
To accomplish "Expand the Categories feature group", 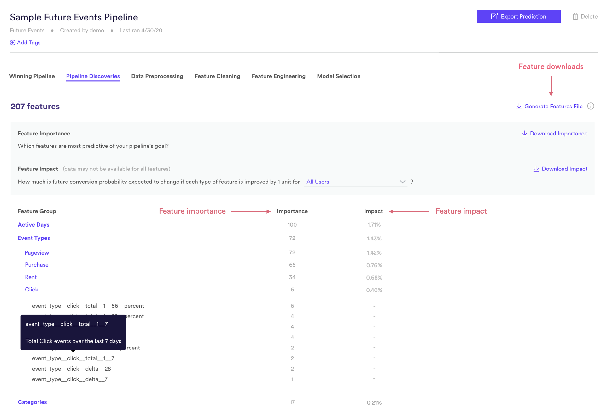I will [x=32, y=402].
